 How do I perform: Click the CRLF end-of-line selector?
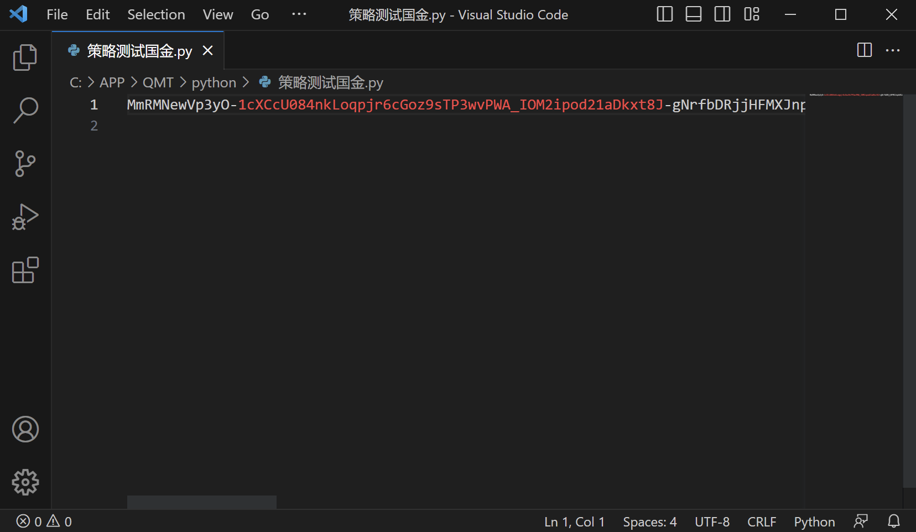tap(762, 521)
